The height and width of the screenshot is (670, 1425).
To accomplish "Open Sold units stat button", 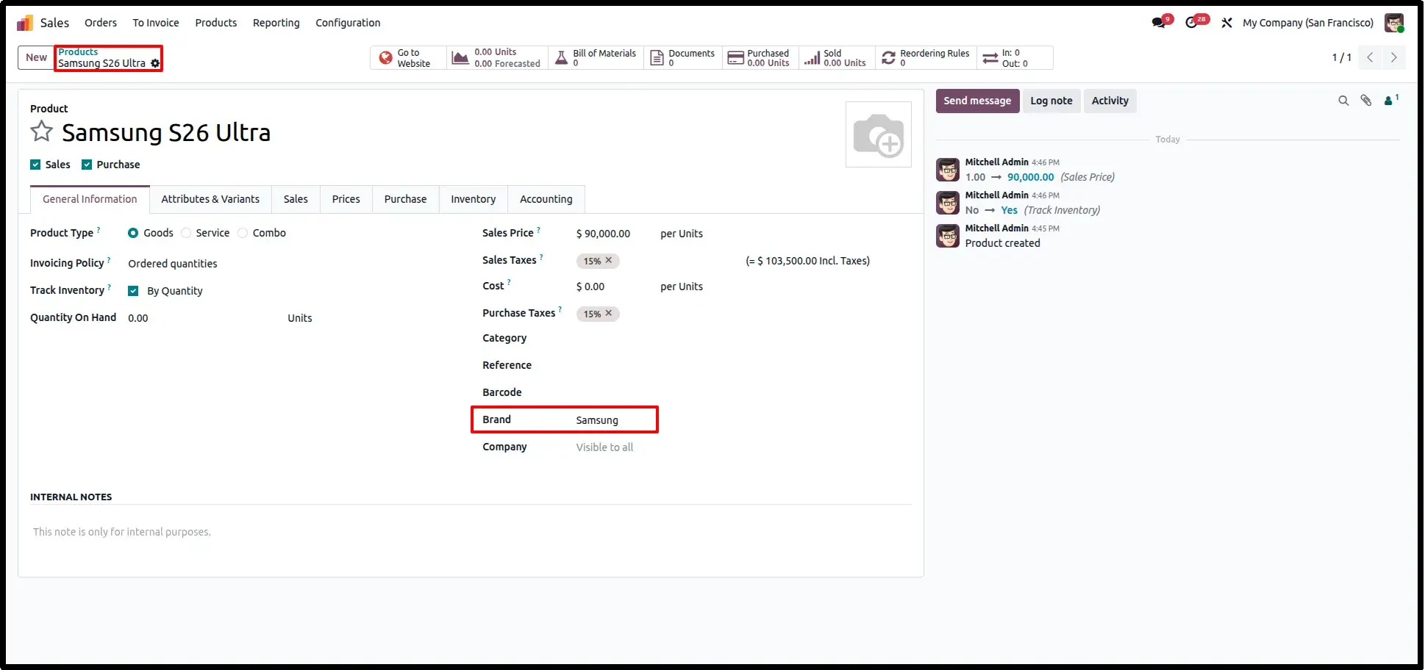I will [x=836, y=58].
